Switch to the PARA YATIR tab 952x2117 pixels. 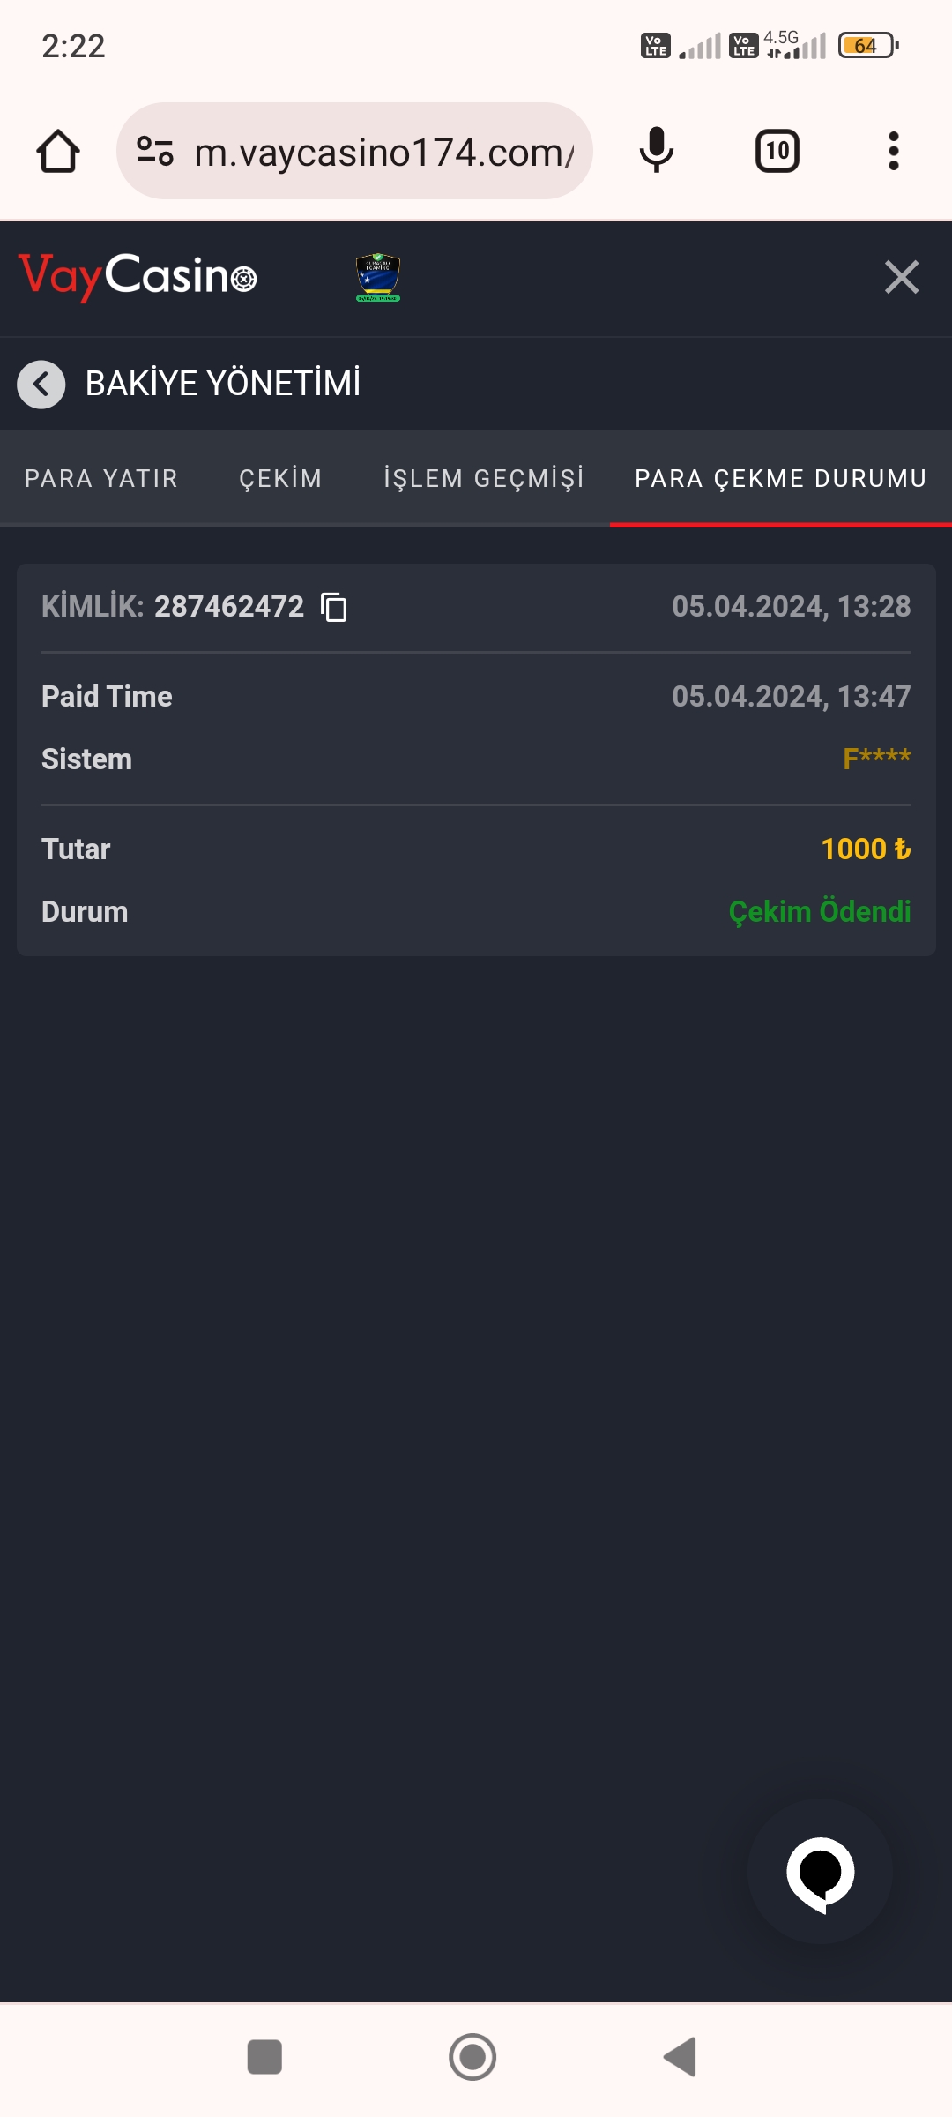(x=101, y=479)
